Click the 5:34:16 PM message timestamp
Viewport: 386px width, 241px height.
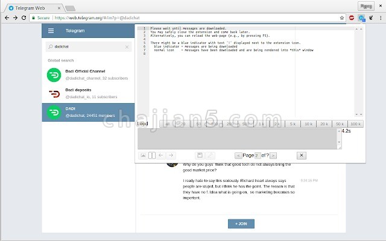(x=309, y=181)
